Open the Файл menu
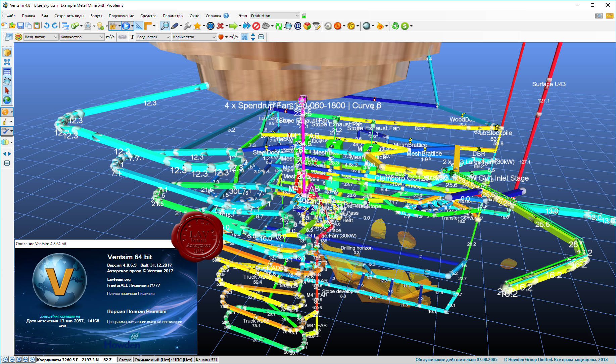This screenshot has height=364, width=616. 11,16
